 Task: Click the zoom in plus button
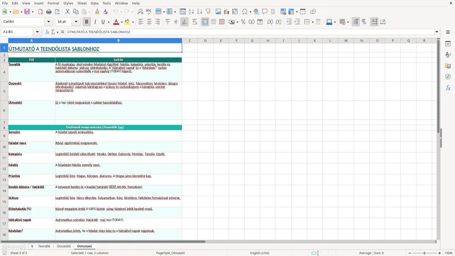pos(440,253)
